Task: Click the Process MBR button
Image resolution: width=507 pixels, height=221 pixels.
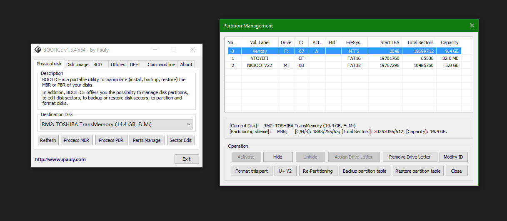Action: point(77,140)
